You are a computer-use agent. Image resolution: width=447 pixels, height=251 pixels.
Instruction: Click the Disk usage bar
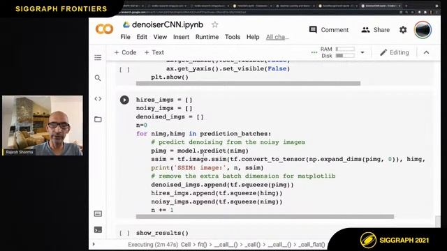click(x=345, y=56)
